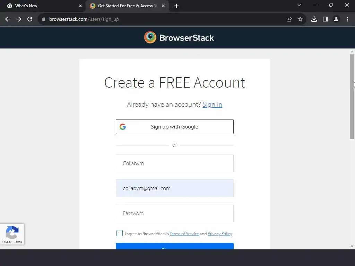
Task: Focus the name field containing Collabvm
Action: point(175,163)
